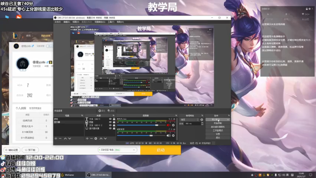Move the selected source down
Screen dimensions: 316x178
pyautogui.click(x=105, y=138)
